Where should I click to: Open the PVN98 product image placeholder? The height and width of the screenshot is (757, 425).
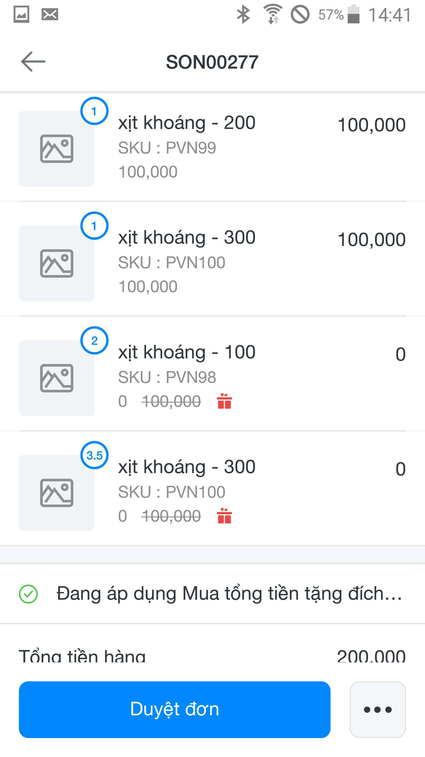pyautogui.click(x=57, y=378)
